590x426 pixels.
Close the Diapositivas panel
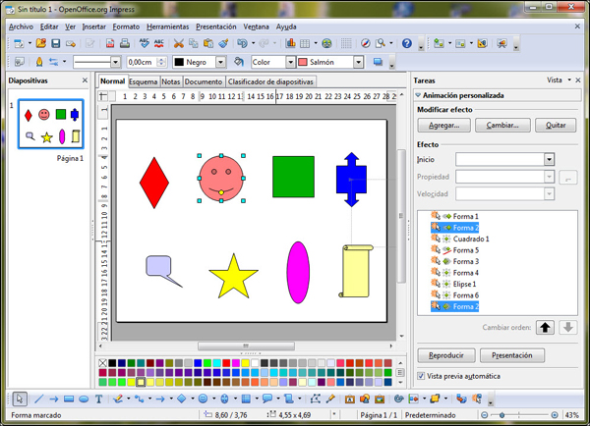tap(85, 80)
